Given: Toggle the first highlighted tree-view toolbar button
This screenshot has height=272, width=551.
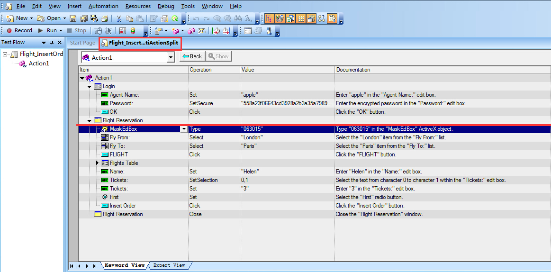Looking at the screenshot, I should (269, 18).
